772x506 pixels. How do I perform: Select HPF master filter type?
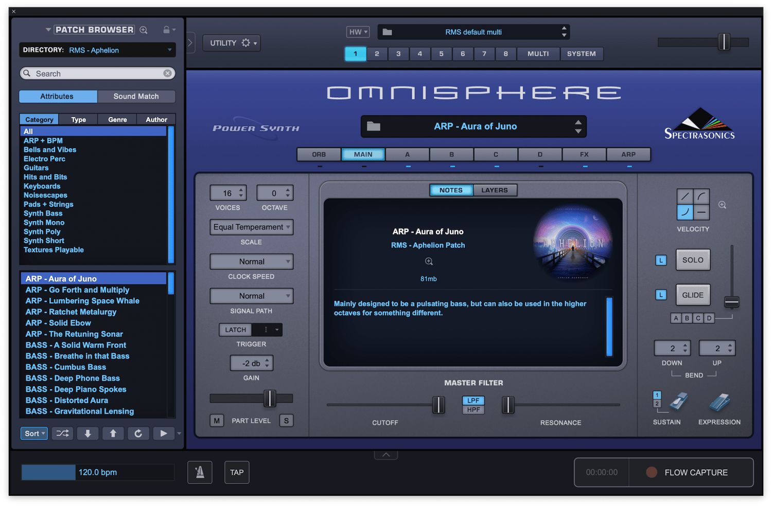[x=473, y=410]
